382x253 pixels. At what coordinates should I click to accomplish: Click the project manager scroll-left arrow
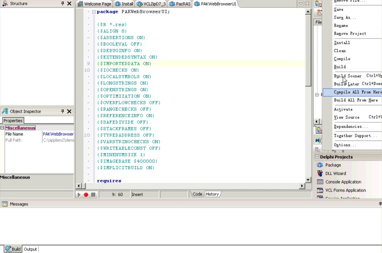coord(316,122)
